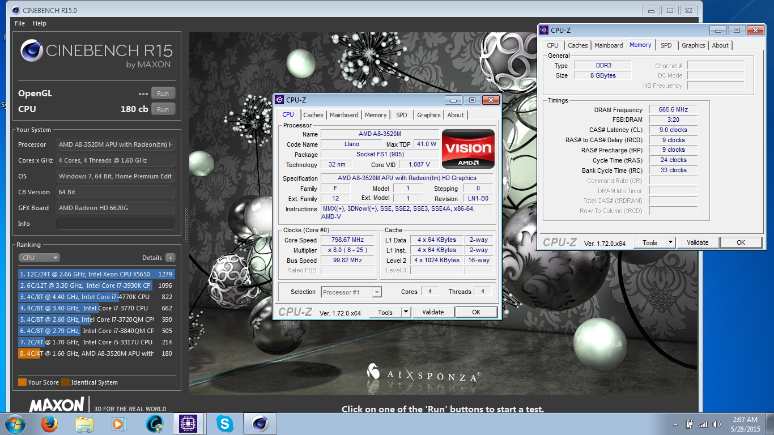Open Caches tab in CPU-Z memory window
Image resolution: width=774 pixels, height=435 pixels.
[x=578, y=45]
